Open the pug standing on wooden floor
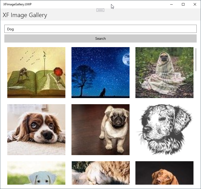 [100, 129]
